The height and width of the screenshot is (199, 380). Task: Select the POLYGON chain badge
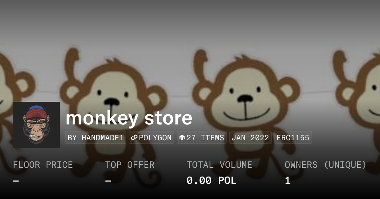151,138
